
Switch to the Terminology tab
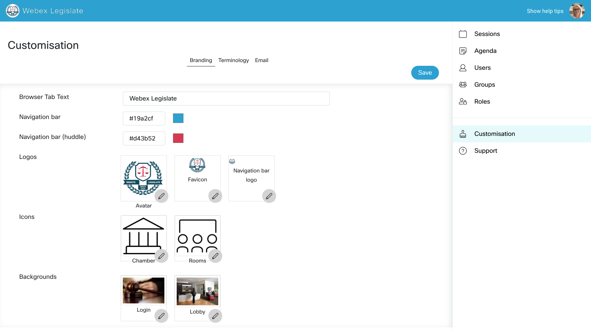click(x=233, y=61)
